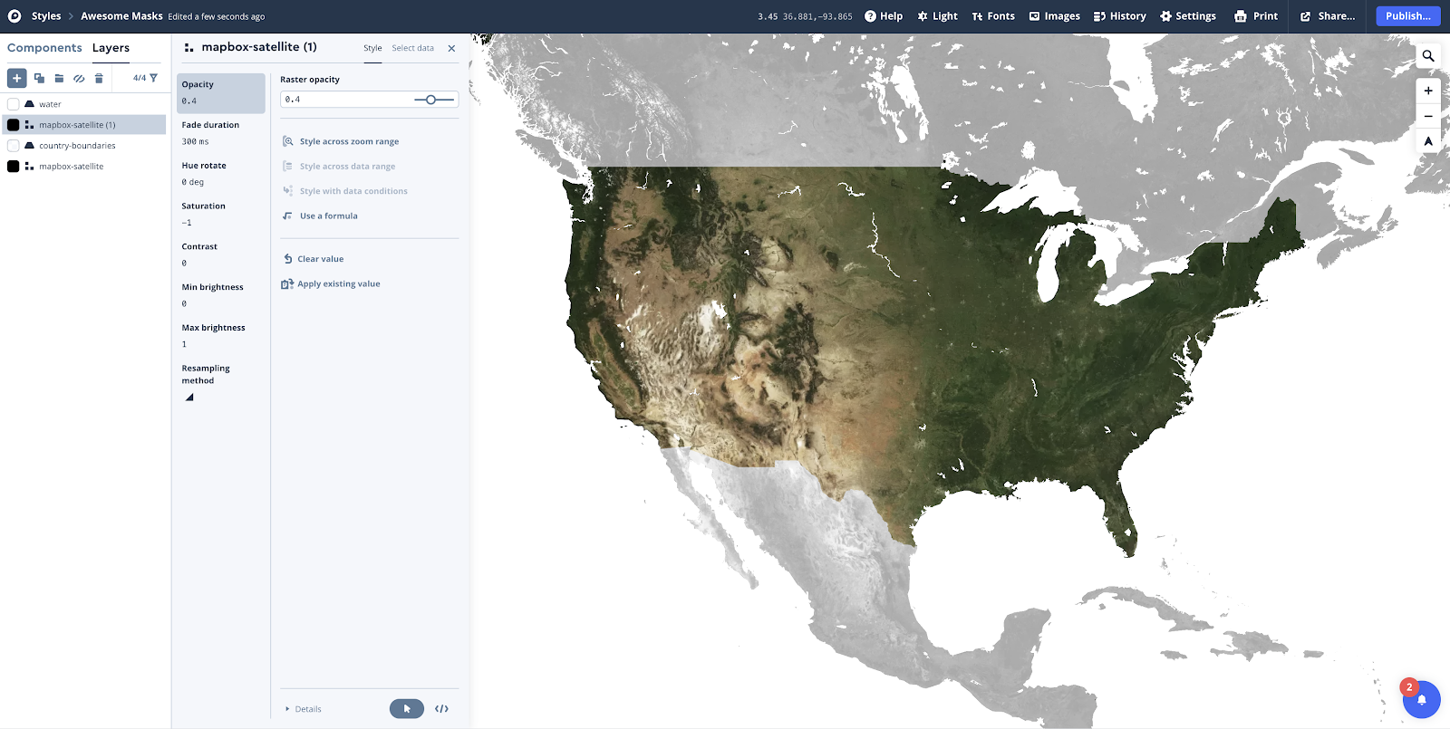The width and height of the screenshot is (1450, 729).
Task: Open style Settings
Action: point(1188,16)
